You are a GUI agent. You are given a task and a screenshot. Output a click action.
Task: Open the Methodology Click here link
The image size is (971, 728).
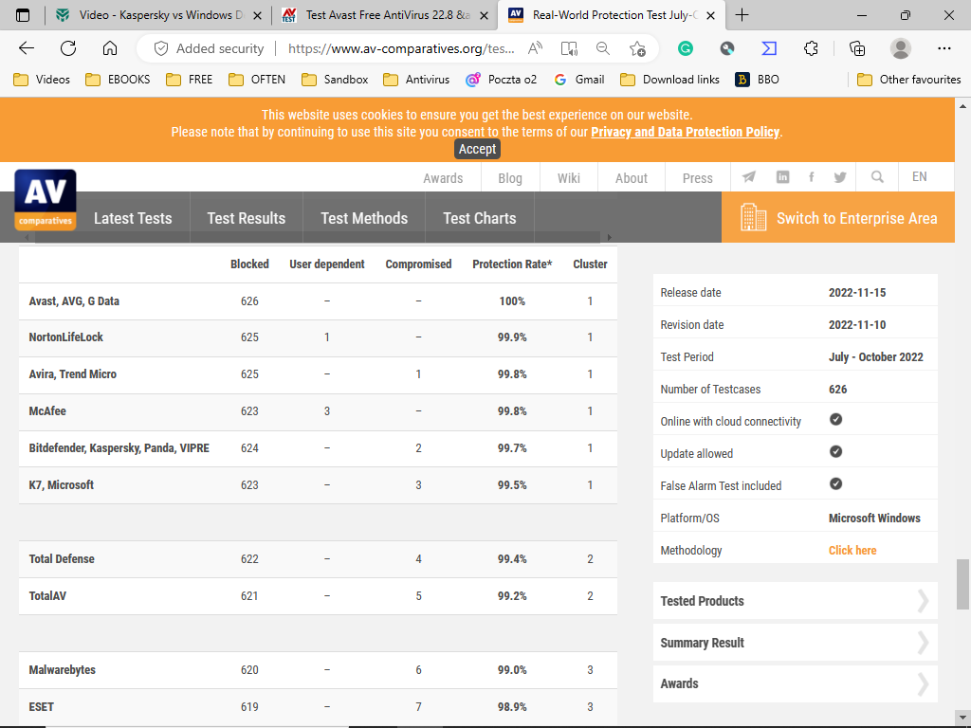[x=852, y=550]
